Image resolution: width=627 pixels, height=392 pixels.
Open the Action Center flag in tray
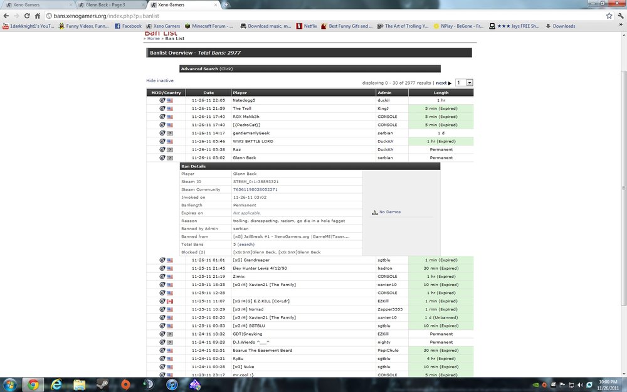tap(562, 385)
